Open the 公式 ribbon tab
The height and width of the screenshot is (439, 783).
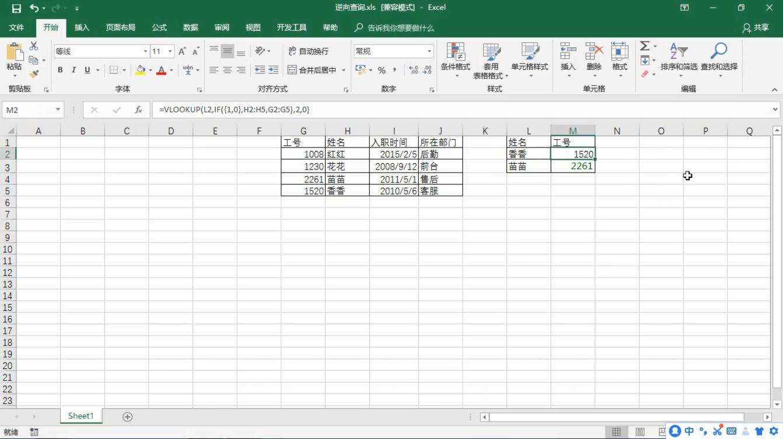click(x=159, y=27)
